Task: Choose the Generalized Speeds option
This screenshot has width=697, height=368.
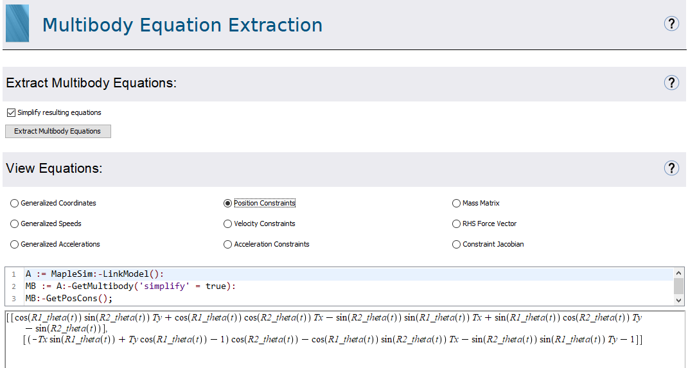Action: pos(15,223)
